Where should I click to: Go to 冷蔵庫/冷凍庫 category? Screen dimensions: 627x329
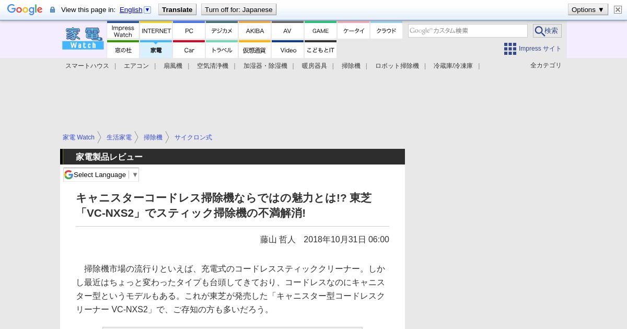(x=453, y=66)
